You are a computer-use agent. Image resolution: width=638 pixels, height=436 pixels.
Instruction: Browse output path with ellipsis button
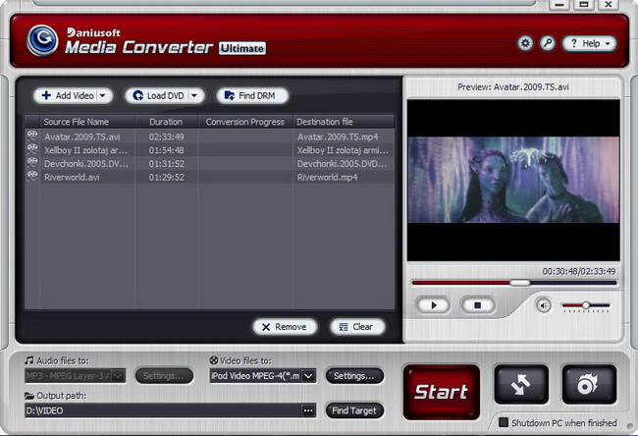(308, 410)
